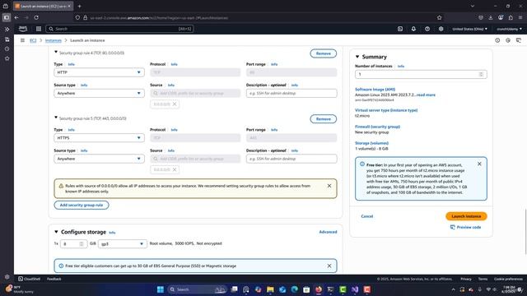Open the Firefox extensions puzzle icon
Viewport: 527px width, 296px height.
click(511, 17)
